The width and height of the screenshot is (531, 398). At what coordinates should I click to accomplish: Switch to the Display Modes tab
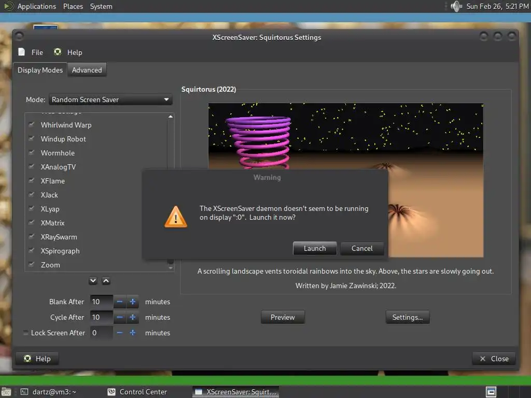40,70
